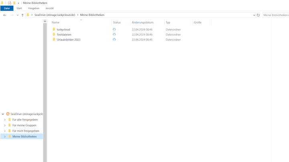Click the Properties checkmark quick access icon
This screenshot has width=289, height=162.
[x=9, y=3]
